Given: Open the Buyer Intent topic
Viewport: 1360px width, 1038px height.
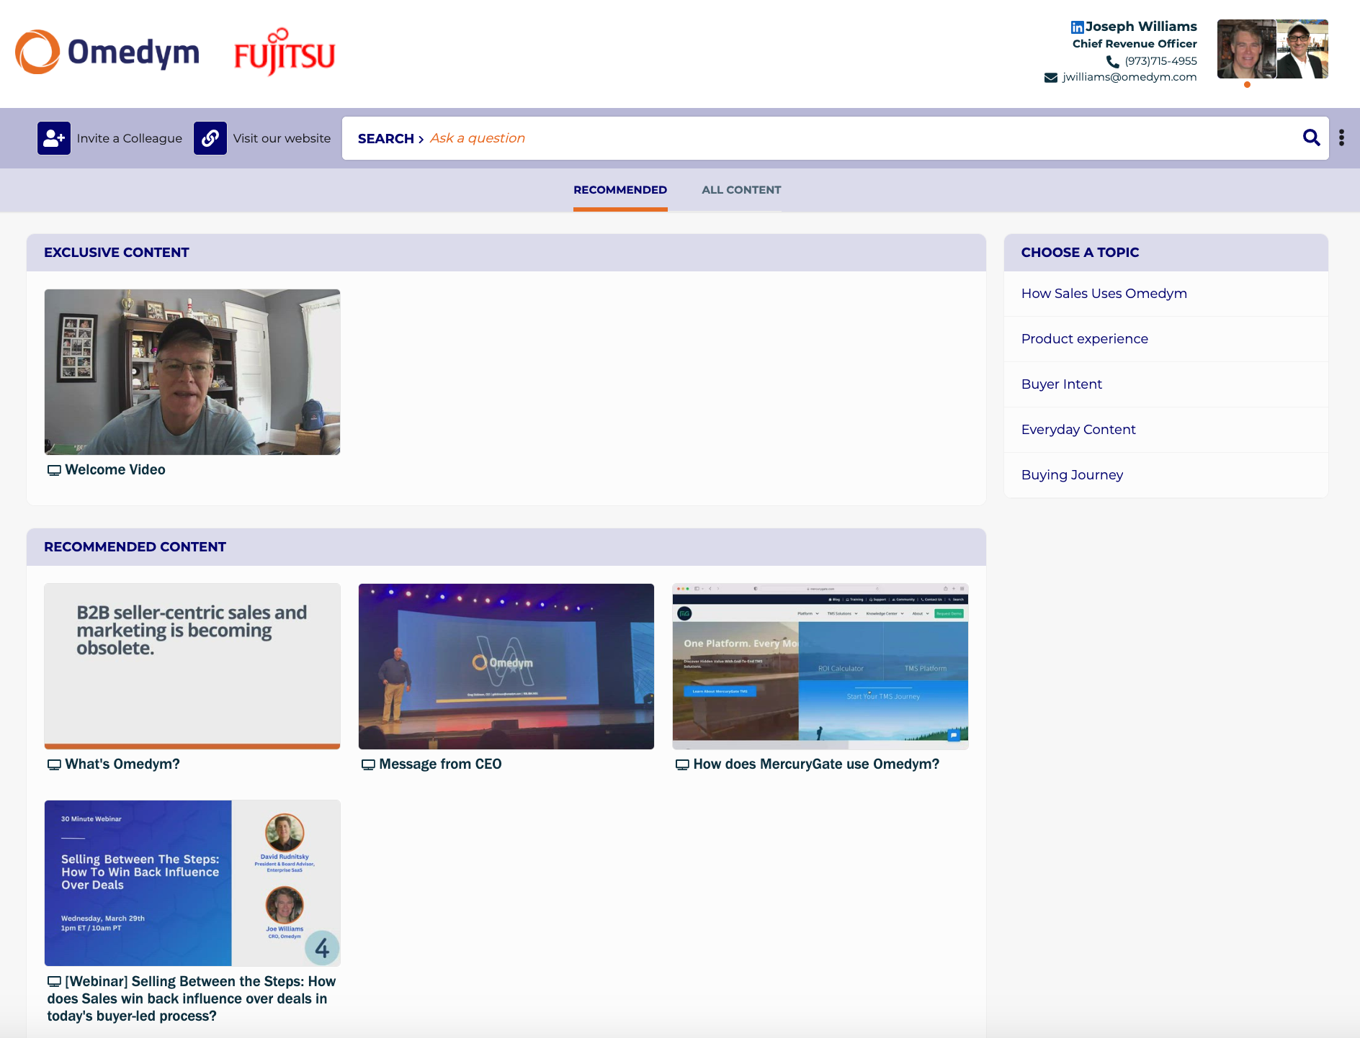Looking at the screenshot, I should point(1061,384).
